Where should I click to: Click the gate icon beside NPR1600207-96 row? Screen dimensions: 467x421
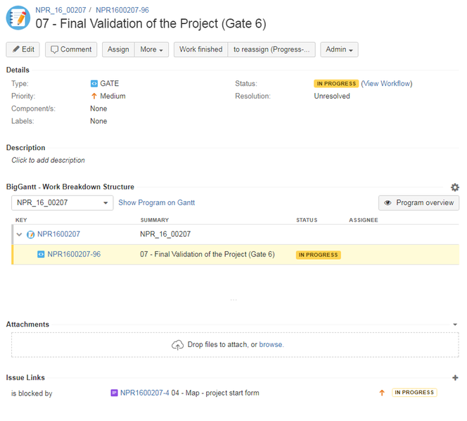[41, 254]
